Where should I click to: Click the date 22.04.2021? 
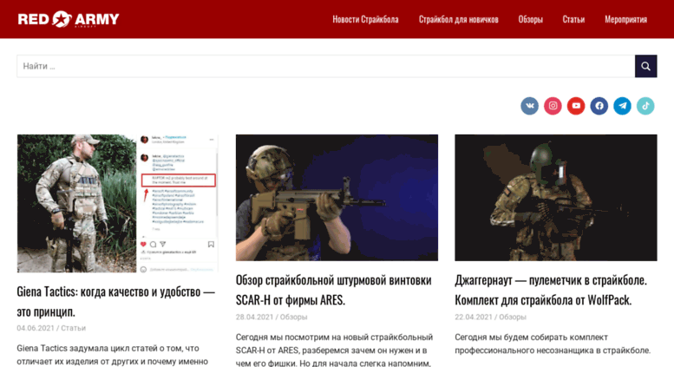point(474,317)
